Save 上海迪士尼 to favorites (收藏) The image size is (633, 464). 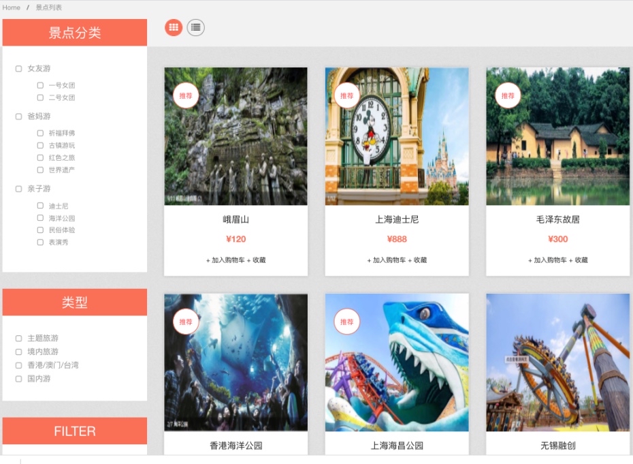[x=417, y=260]
